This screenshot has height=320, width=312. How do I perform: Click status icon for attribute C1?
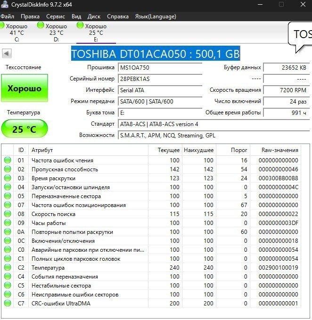(x=8, y=258)
